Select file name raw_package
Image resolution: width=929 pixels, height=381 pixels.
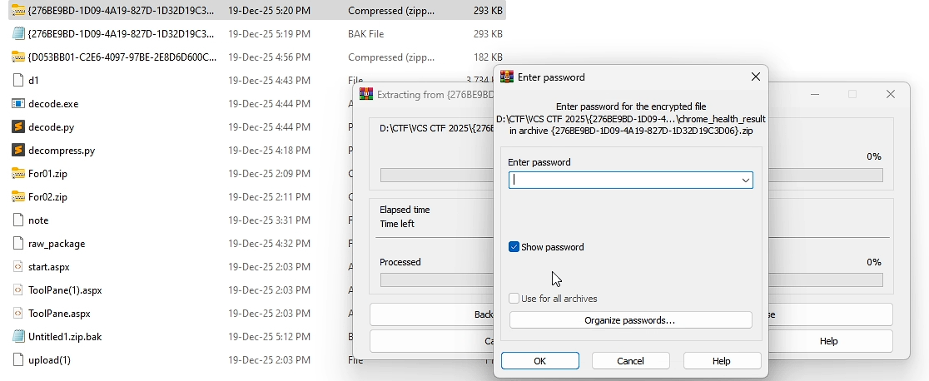coord(57,244)
